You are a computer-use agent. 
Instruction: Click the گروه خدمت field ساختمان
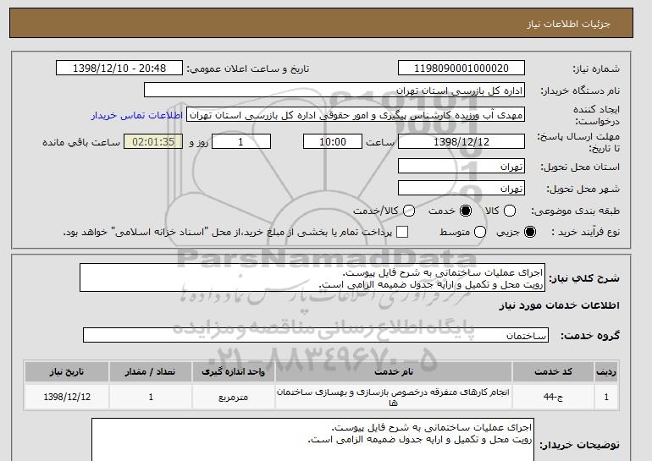coord(316,335)
